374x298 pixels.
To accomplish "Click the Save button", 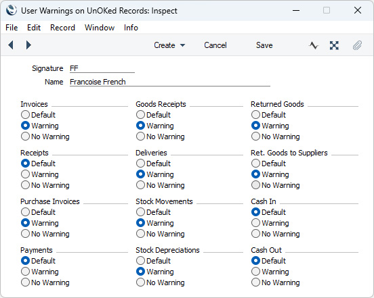I will pyautogui.click(x=264, y=45).
